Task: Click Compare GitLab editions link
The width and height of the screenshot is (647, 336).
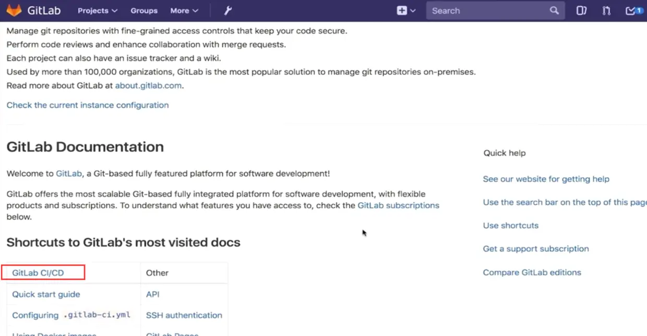Action: pyautogui.click(x=532, y=272)
